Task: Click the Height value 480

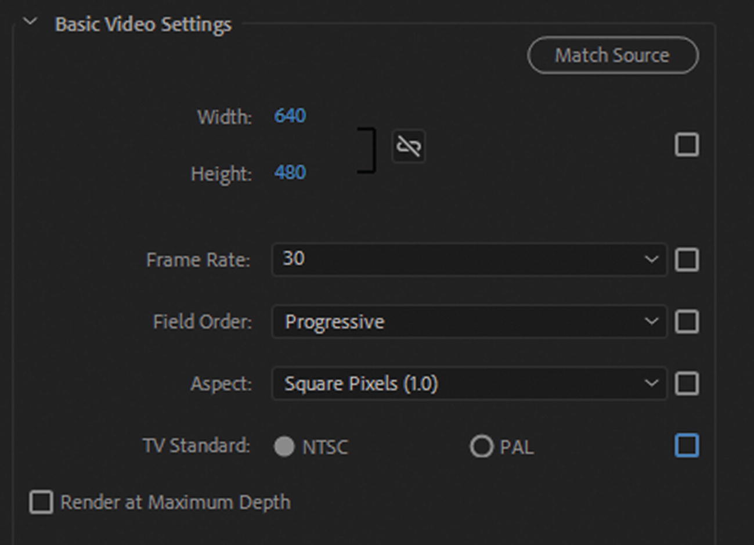Action: 290,172
